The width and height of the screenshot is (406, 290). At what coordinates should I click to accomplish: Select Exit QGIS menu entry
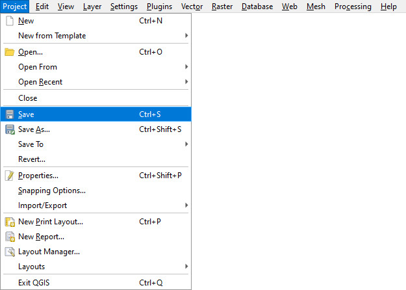(x=95, y=282)
